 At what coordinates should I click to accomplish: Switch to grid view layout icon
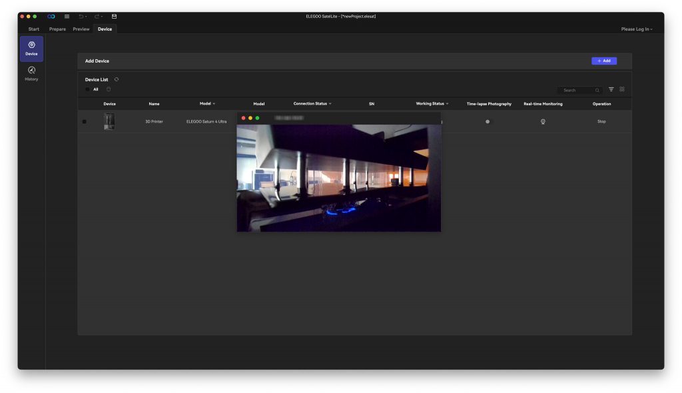click(622, 89)
